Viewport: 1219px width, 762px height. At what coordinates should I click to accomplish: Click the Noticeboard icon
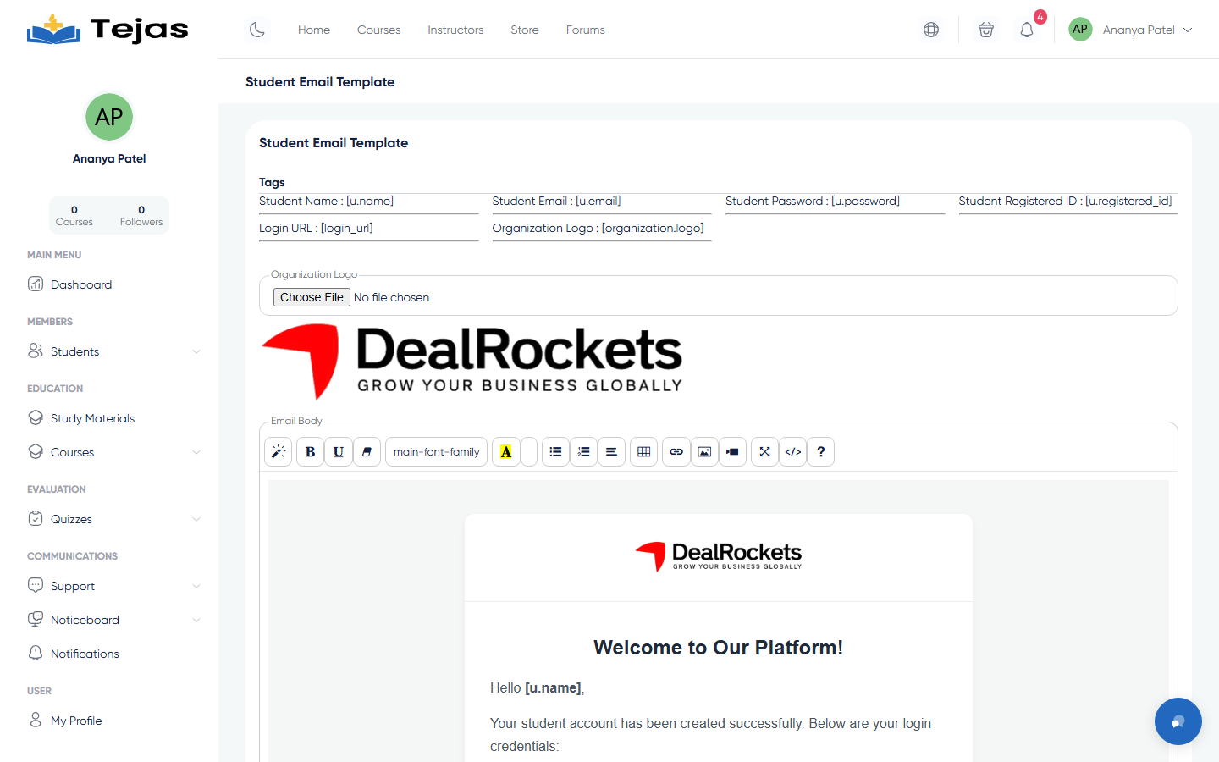(x=36, y=619)
